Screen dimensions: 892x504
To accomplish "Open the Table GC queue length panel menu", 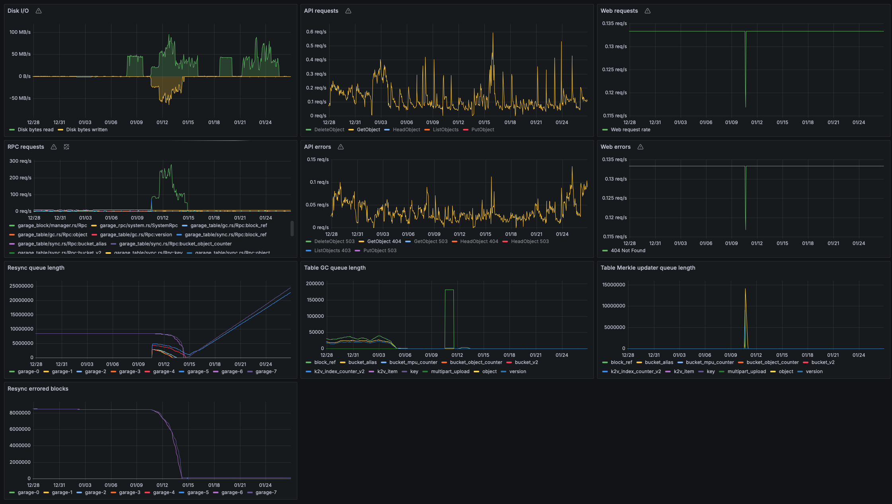I will click(335, 268).
